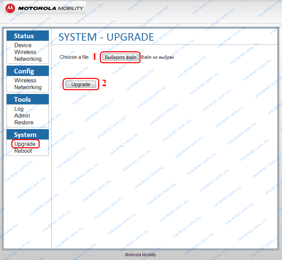Screen dimensions: 282x260
Task: Click the Status section header
Action: tap(24, 36)
